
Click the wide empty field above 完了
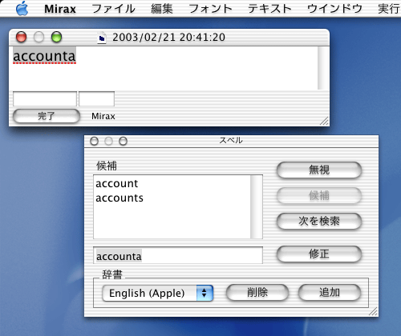[45, 98]
